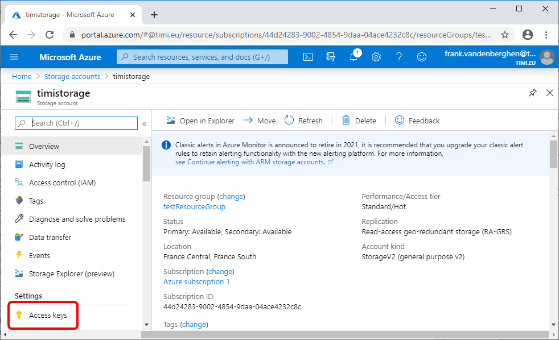Change the subscription
The width and height of the screenshot is (559, 340).
pos(220,272)
